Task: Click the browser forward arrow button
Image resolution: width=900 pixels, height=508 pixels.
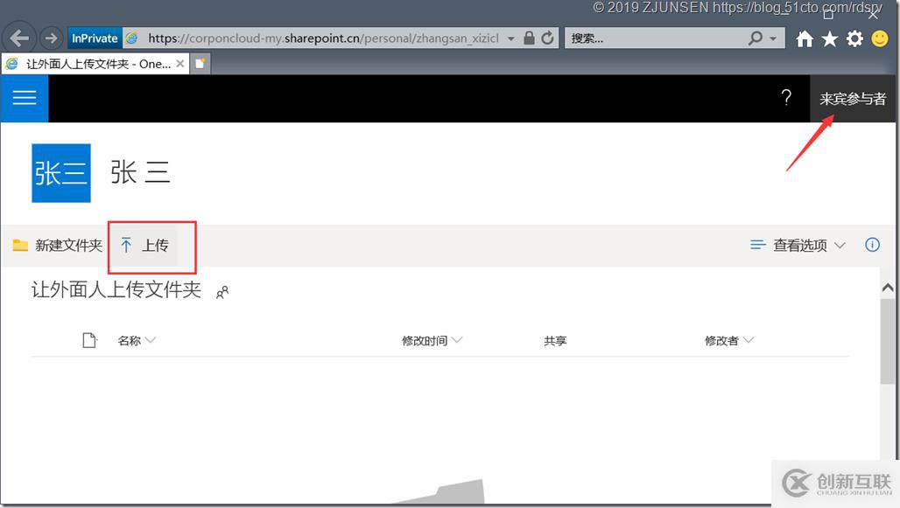Action: [51, 38]
